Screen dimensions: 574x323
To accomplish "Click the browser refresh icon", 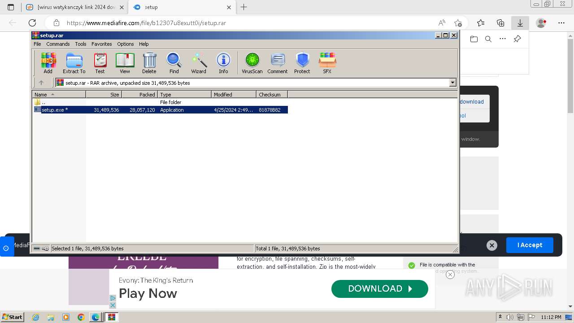I will point(32,23).
